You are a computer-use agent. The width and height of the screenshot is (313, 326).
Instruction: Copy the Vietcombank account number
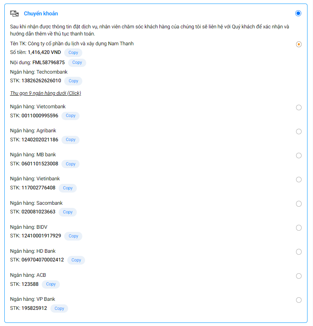click(x=70, y=116)
